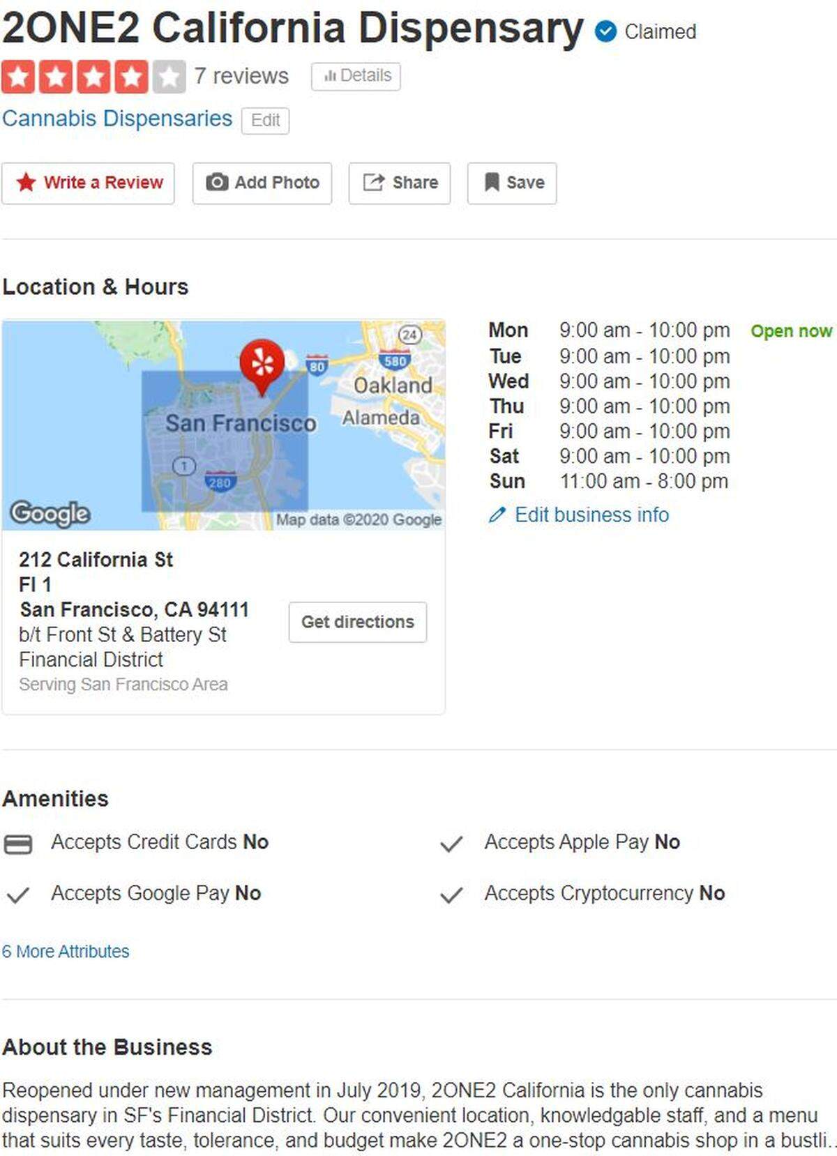The width and height of the screenshot is (837, 1156).
Task: Click the Financial District neighborhood text
Action: coord(91,660)
